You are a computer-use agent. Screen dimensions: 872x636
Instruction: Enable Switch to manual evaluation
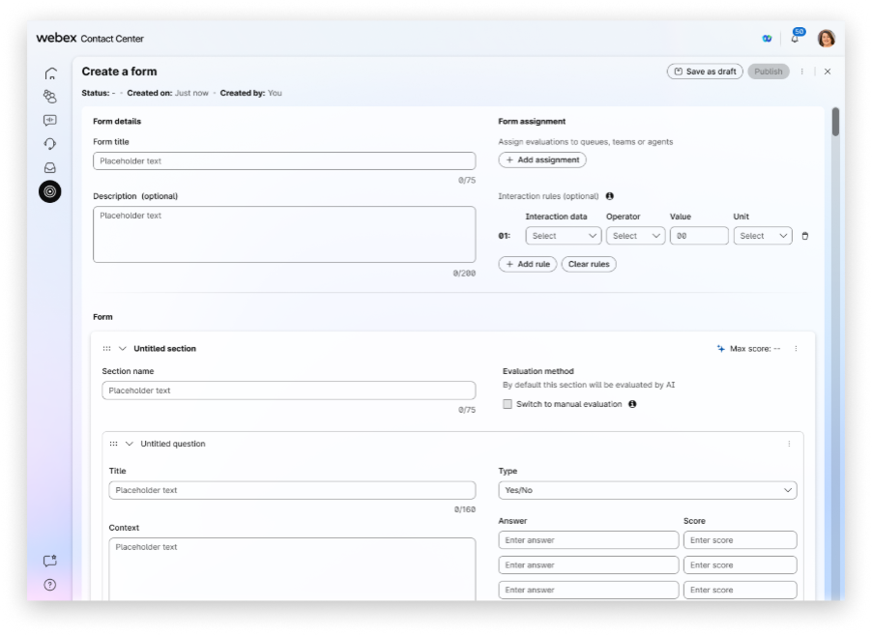[x=508, y=404]
